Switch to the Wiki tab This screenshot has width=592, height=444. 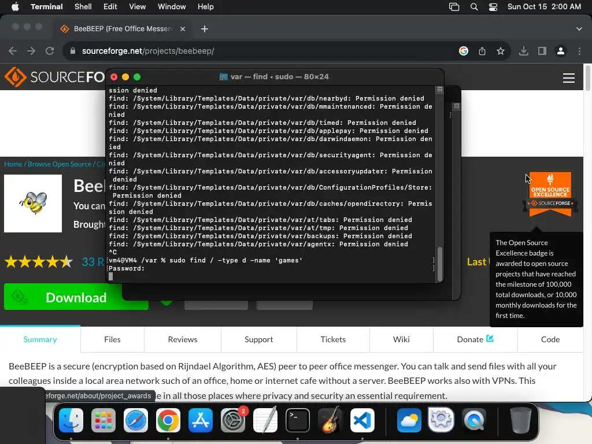tap(401, 339)
